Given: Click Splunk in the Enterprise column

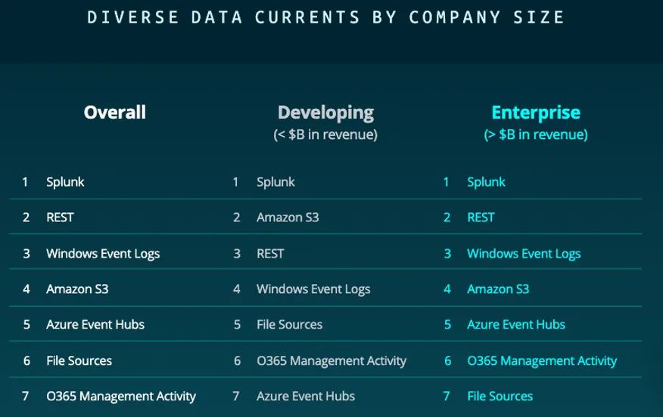Looking at the screenshot, I should (x=486, y=182).
